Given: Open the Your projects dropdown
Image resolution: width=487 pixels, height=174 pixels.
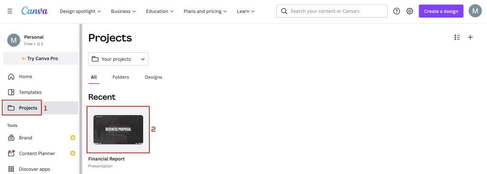Looking at the screenshot, I should (118, 59).
